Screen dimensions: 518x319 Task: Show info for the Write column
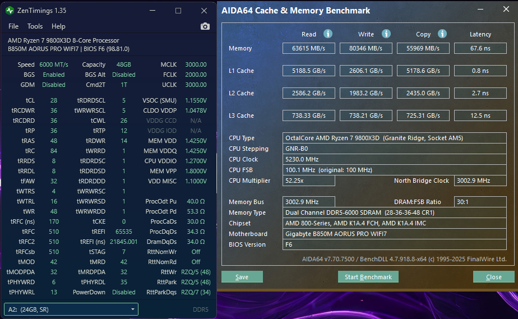point(386,34)
